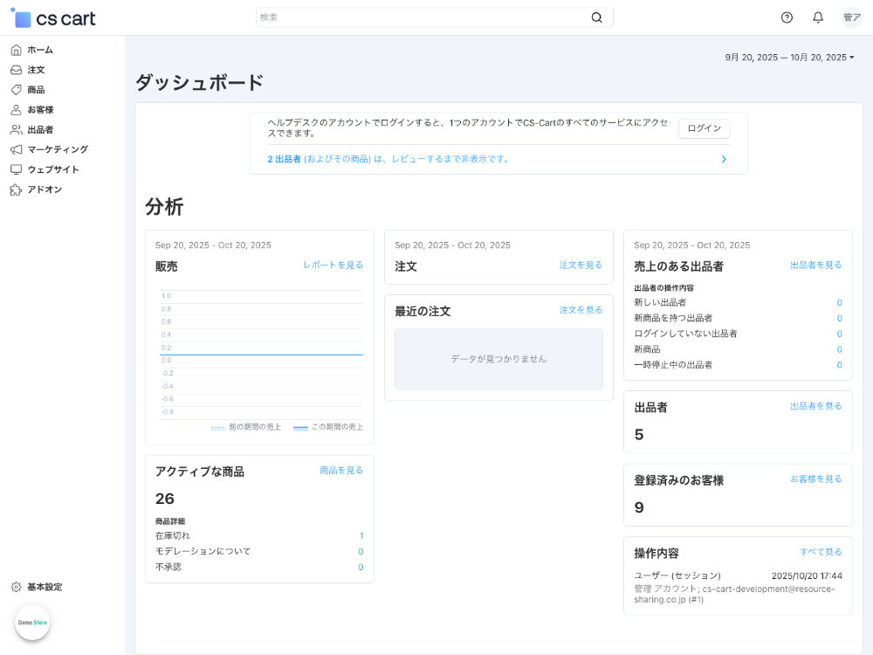Expand the hidden vendors notice chevron
The height and width of the screenshot is (655, 873).
tap(723, 159)
